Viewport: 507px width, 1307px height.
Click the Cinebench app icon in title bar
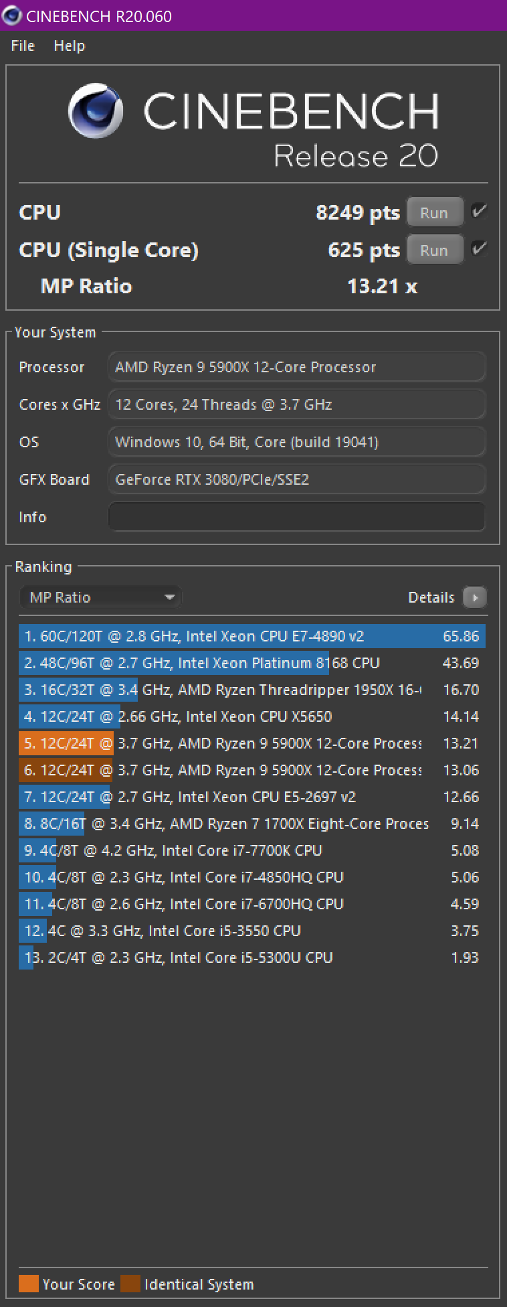pyautogui.click(x=12, y=15)
